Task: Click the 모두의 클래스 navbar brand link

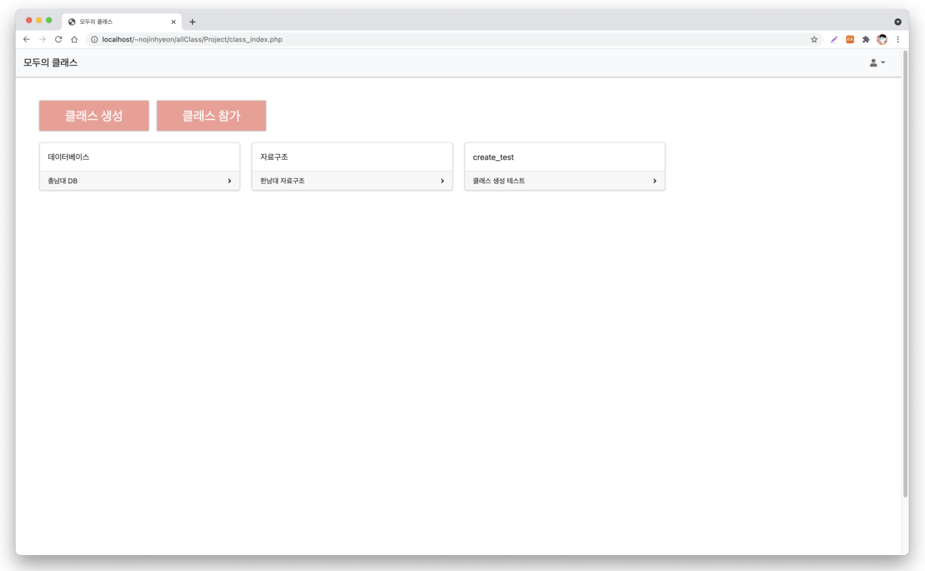Action: coord(51,63)
